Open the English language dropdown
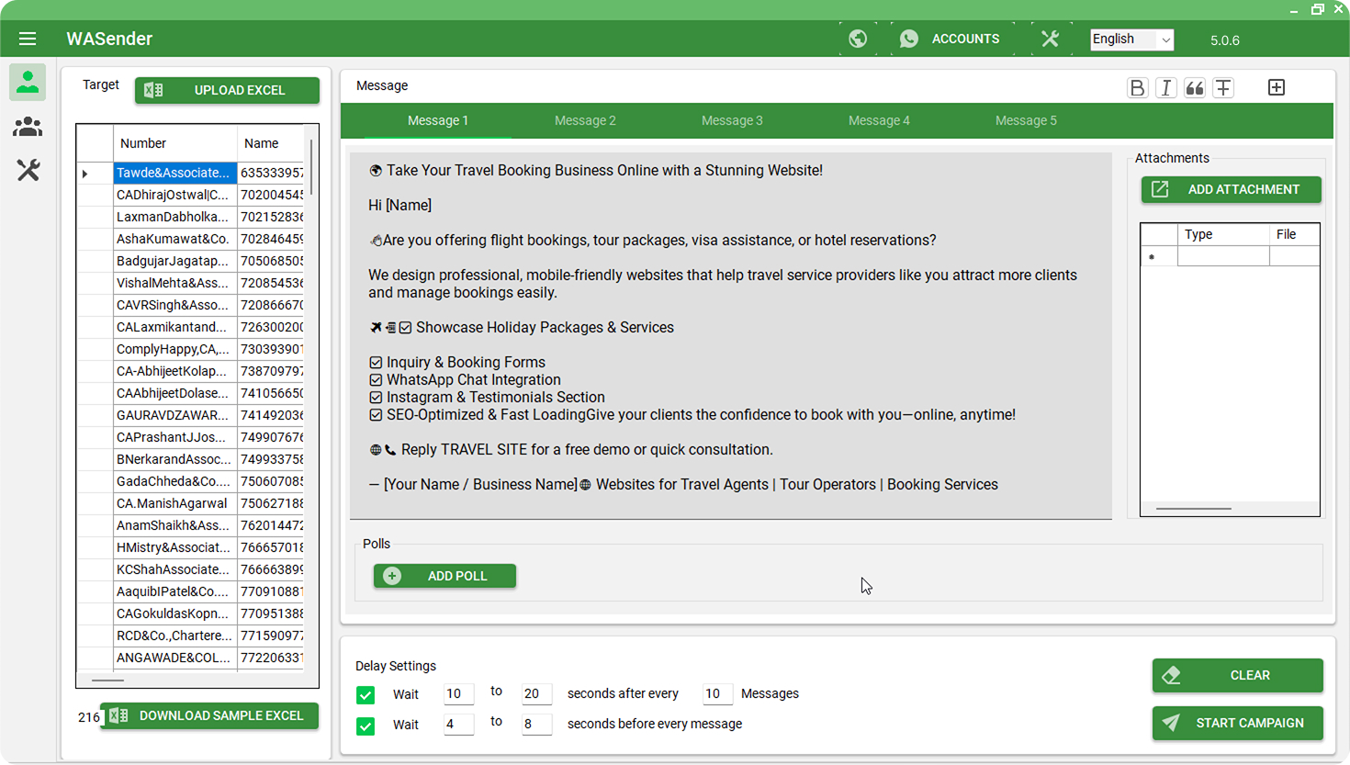Screen dimensions: 1350x765 (1131, 39)
